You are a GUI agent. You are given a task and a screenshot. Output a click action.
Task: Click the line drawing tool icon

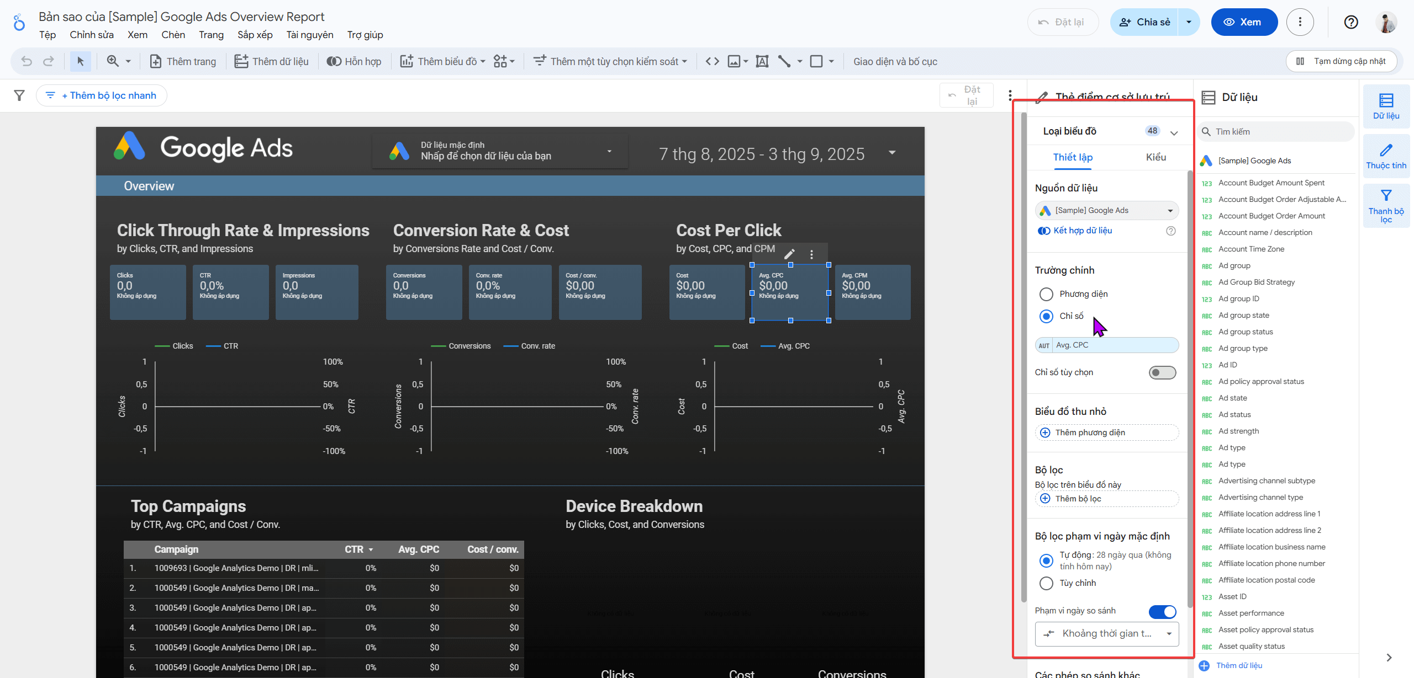[784, 61]
